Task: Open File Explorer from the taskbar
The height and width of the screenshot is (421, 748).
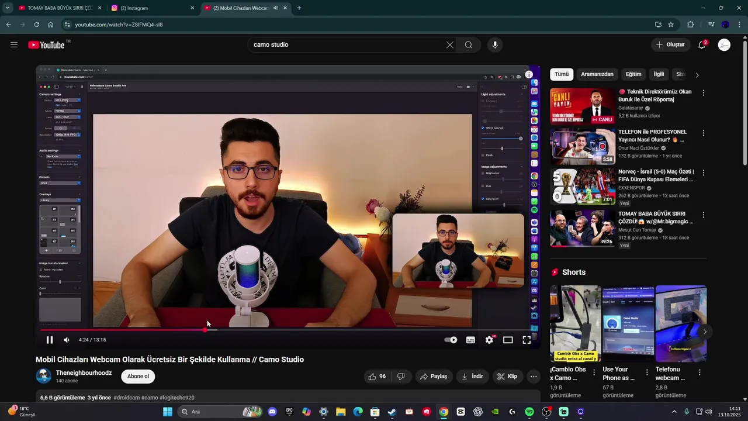Action: [341, 412]
